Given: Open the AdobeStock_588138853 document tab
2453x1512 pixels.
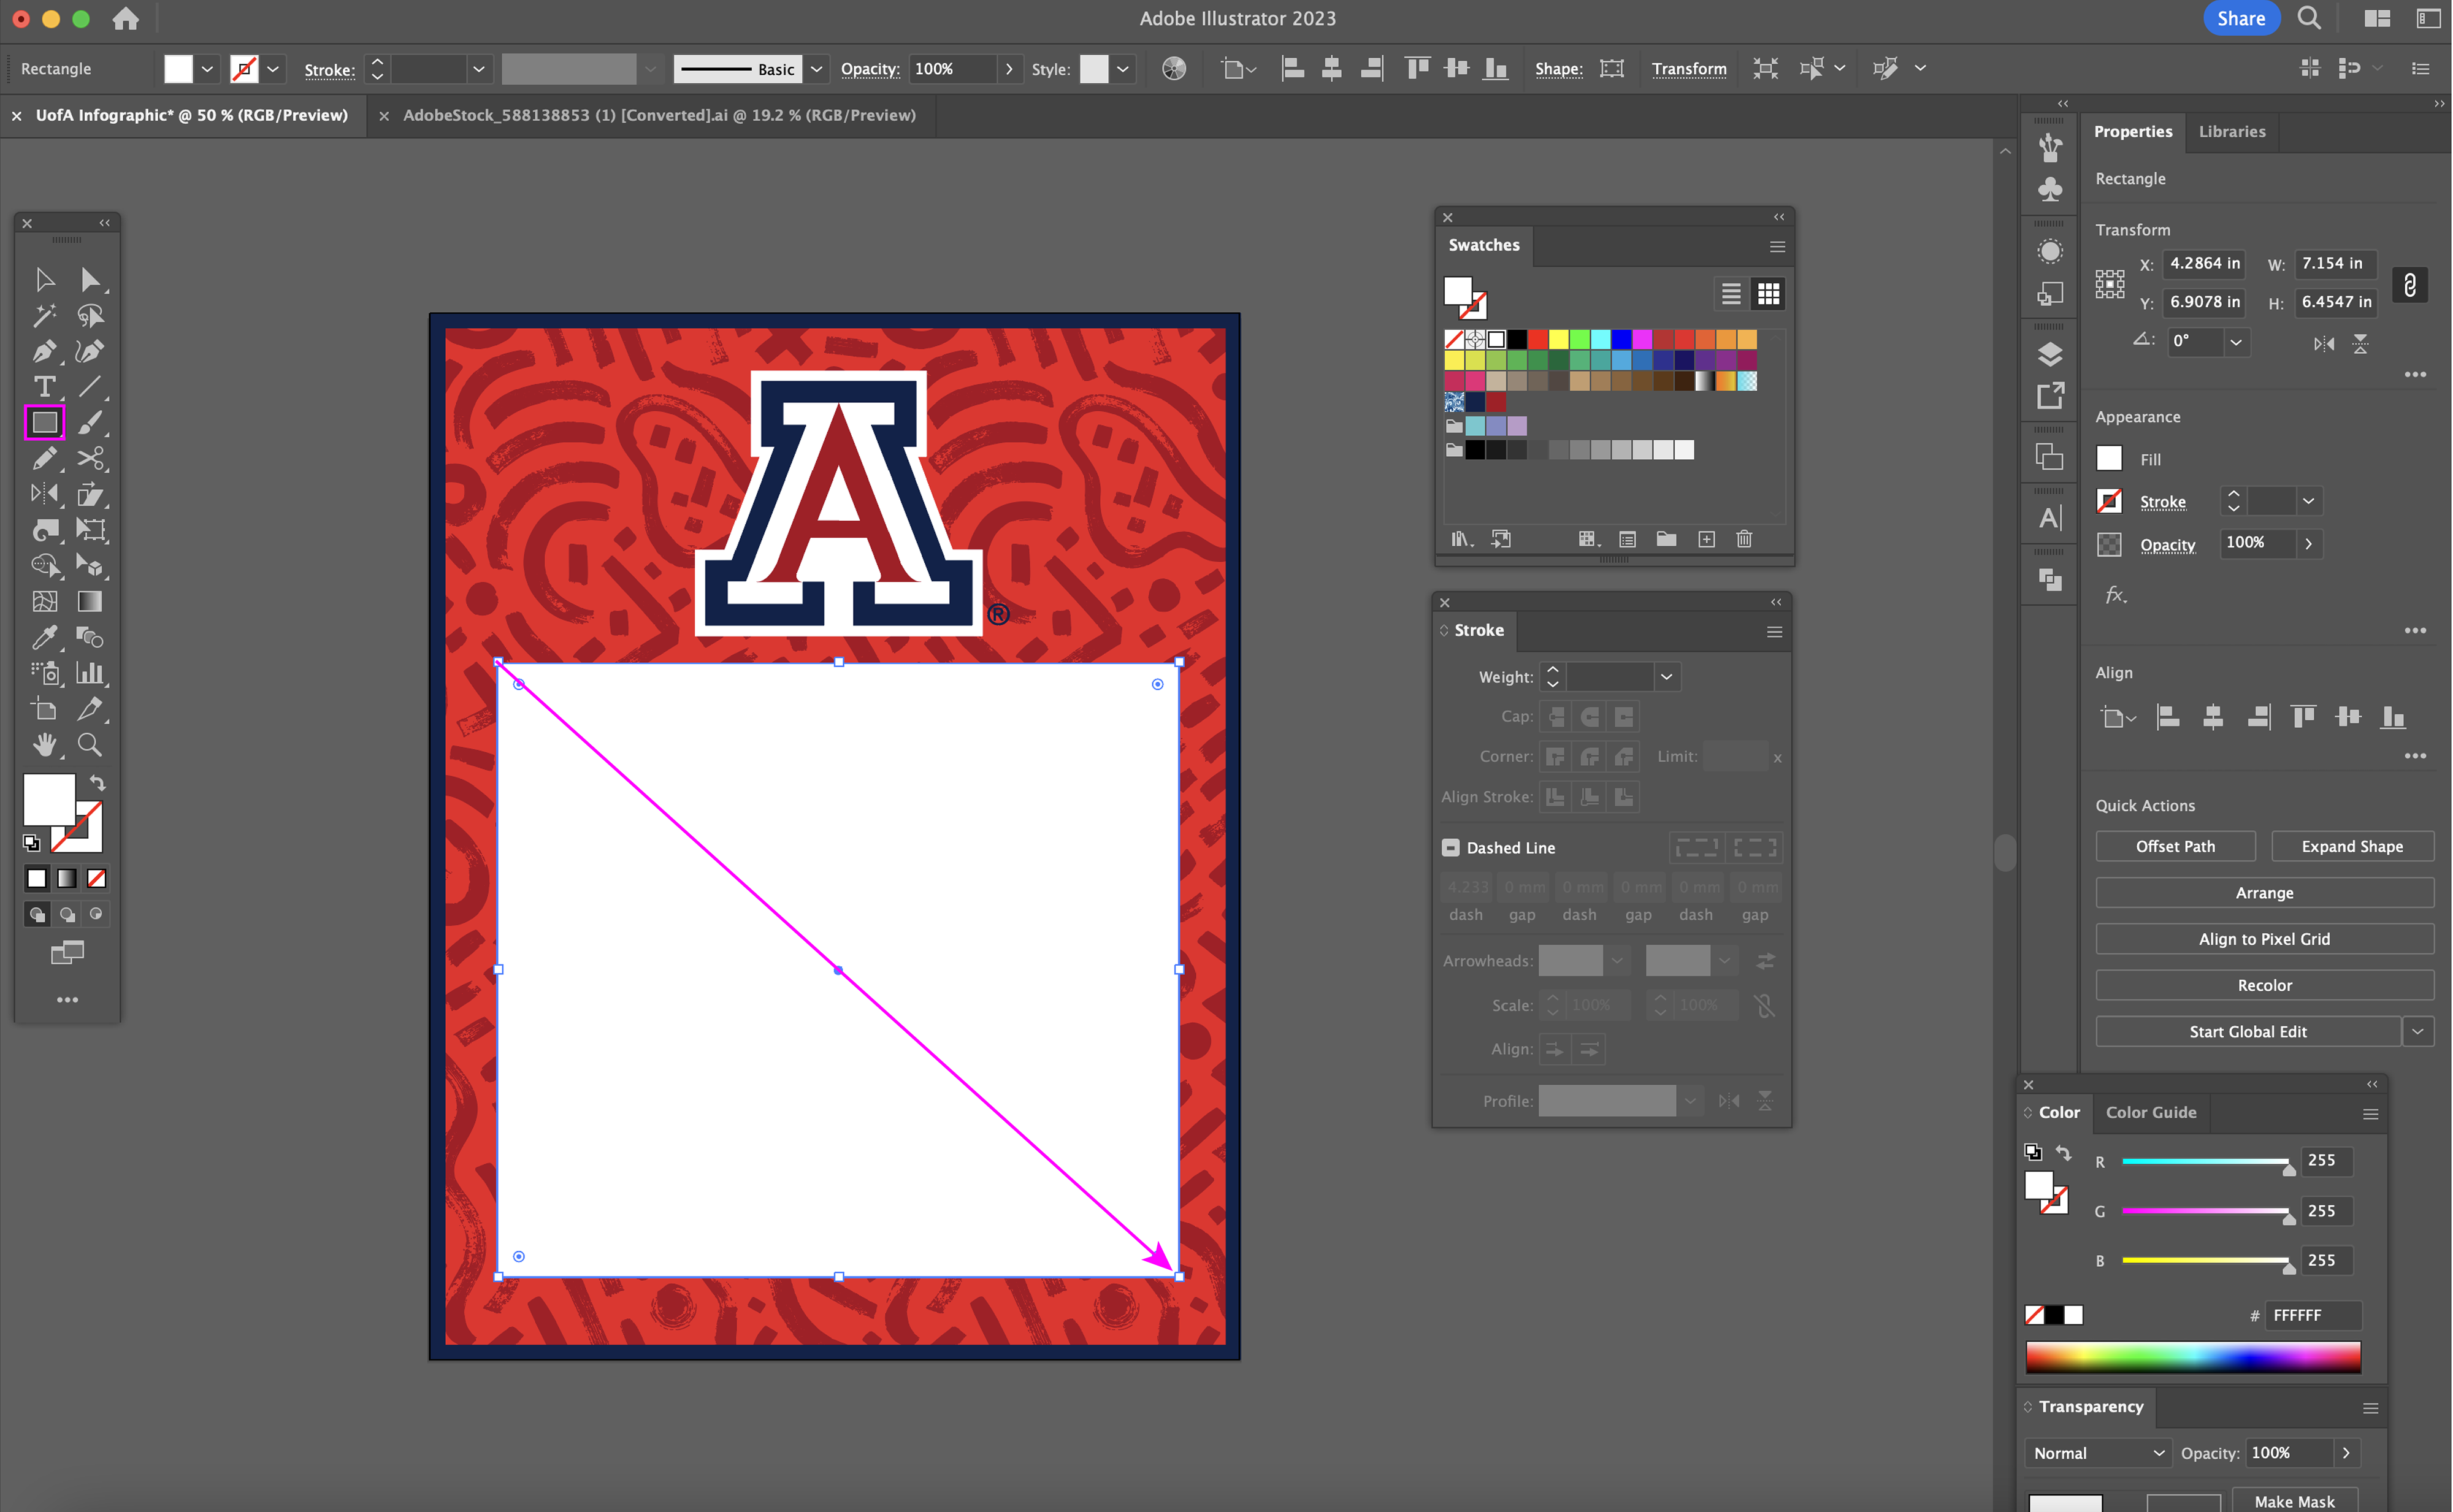Looking at the screenshot, I should (658, 115).
